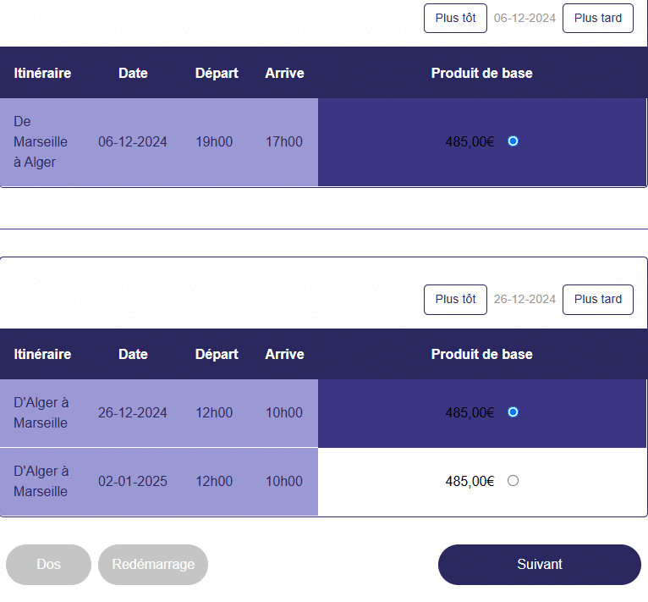The image size is (648, 602).
Task: Click 485,00€ price in 26-12-2024 row
Action: click(470, 413)
